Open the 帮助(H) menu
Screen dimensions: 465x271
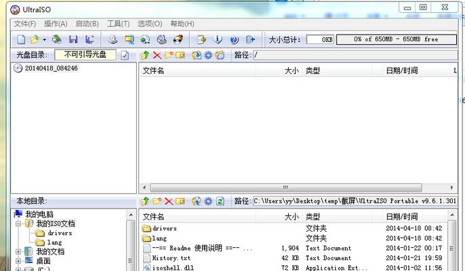tap(182, 24)
